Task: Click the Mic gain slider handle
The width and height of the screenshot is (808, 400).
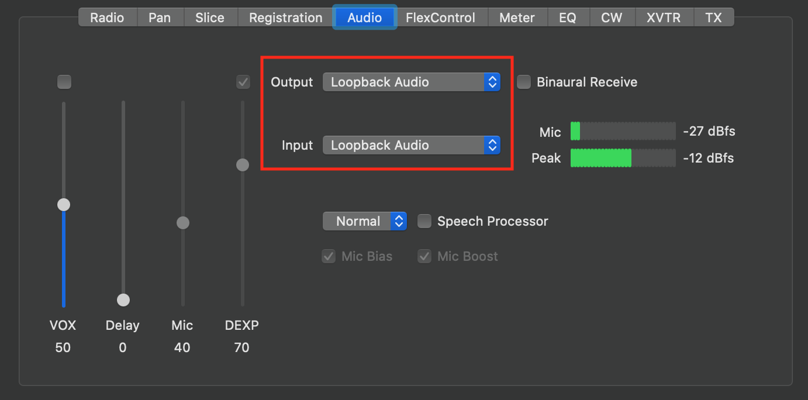Action: point(182,222)
